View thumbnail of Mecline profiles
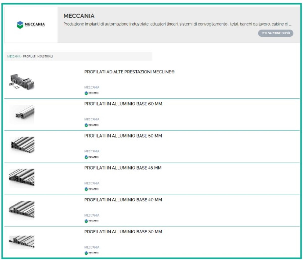303x260 pixels. 22,82
